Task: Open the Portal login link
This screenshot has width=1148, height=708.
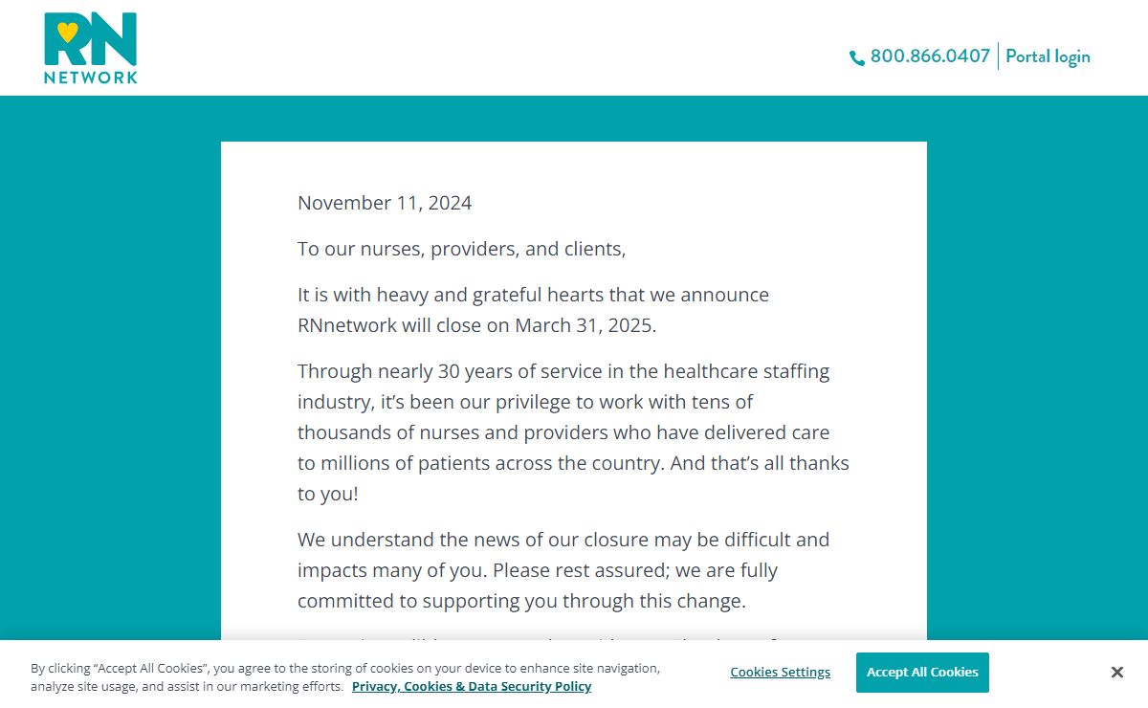Action: (x=1048, y=56)
